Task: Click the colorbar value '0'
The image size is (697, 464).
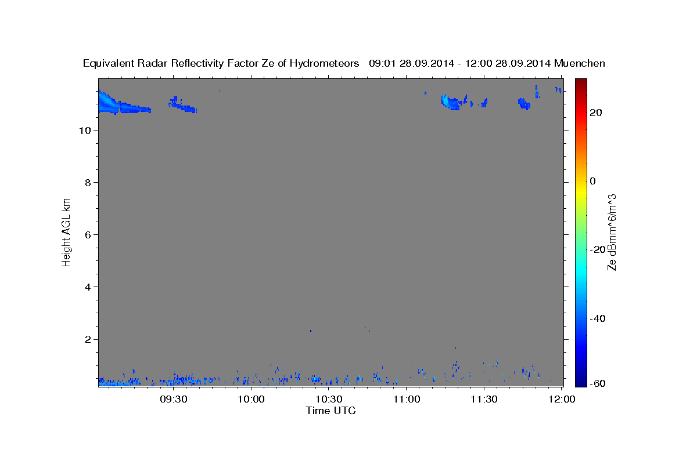Action: [x=592, y=181]
